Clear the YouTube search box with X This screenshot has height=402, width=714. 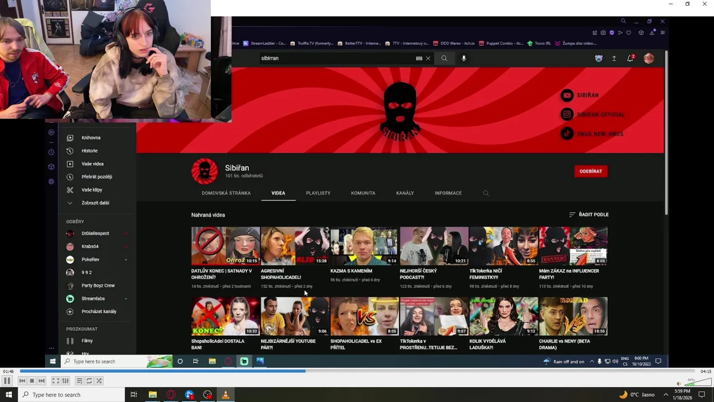[428, 58]
